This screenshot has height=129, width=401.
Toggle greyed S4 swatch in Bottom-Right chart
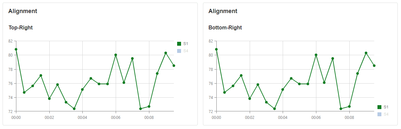(379, 114)
